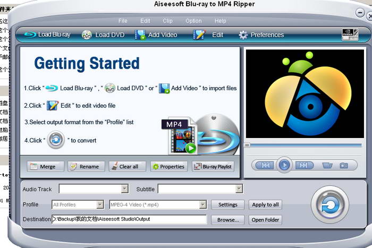Screen dimensions: 372x248
Task: Click the NVIDIA acceleration icon
Action: click(350, 35)
